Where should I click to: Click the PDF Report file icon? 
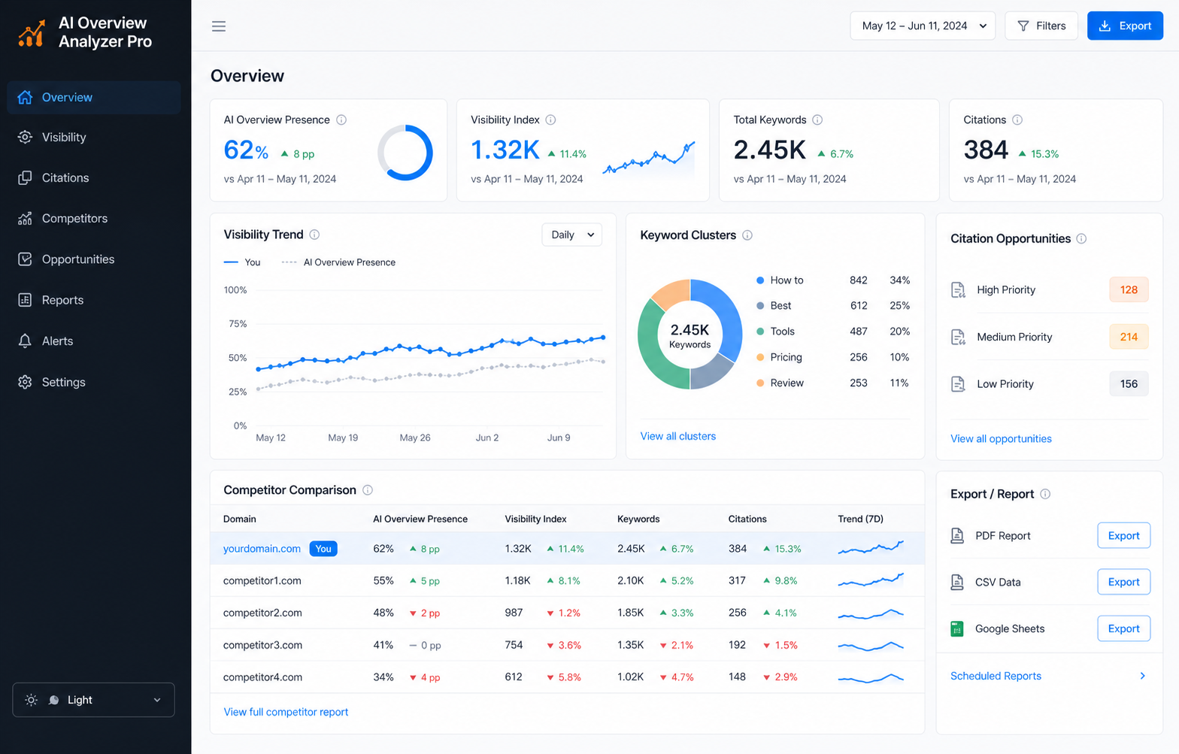[957, 536]
